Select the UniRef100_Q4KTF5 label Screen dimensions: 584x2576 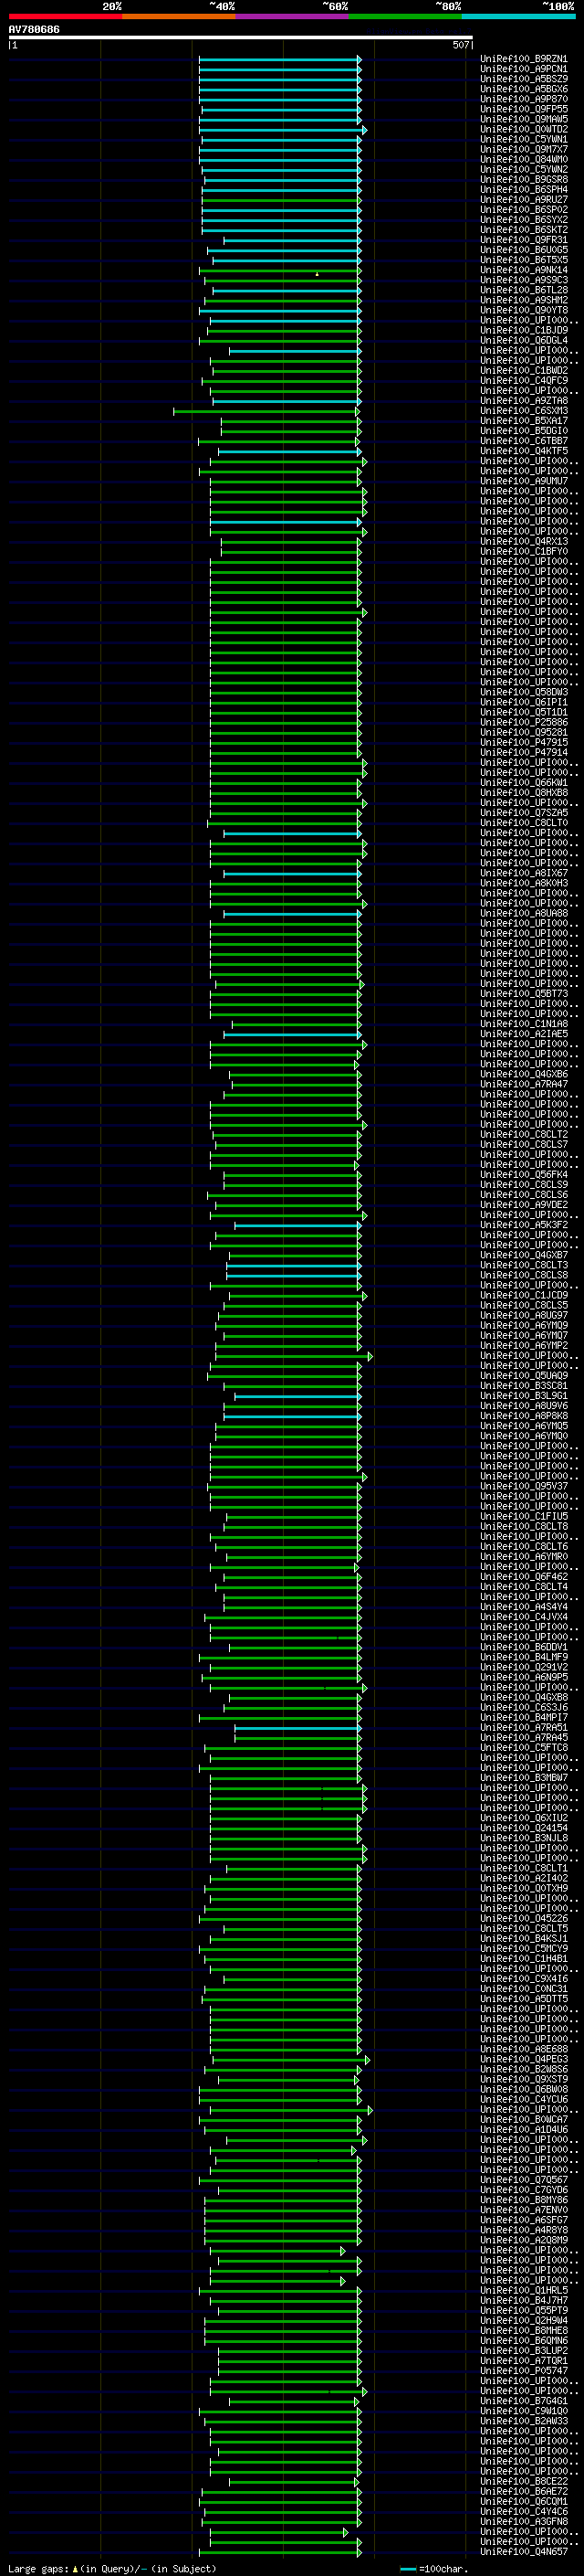(523, 451)
